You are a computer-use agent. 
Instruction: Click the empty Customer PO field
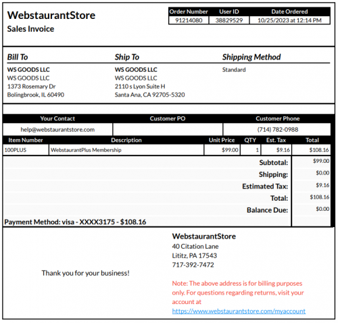click(x=168, y=130)
